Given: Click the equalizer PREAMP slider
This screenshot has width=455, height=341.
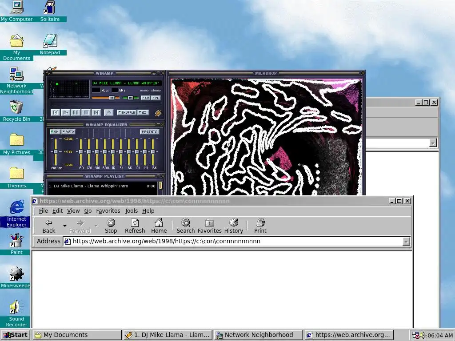Looking at the screenshot, I should [56, 152].
